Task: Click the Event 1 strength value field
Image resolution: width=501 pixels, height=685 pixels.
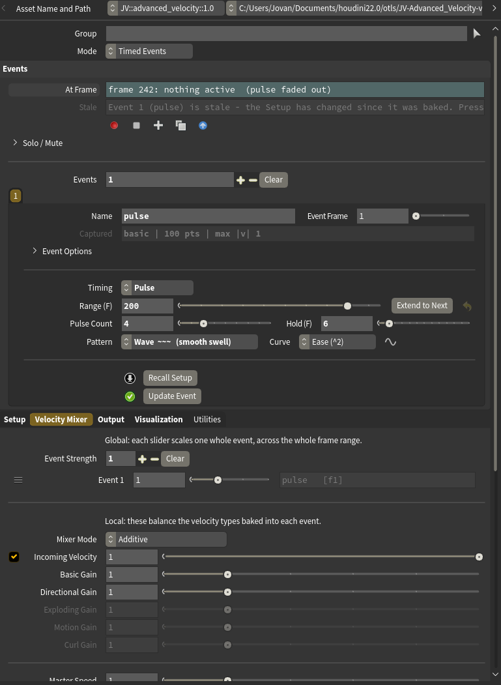Action: coord(159,480)
